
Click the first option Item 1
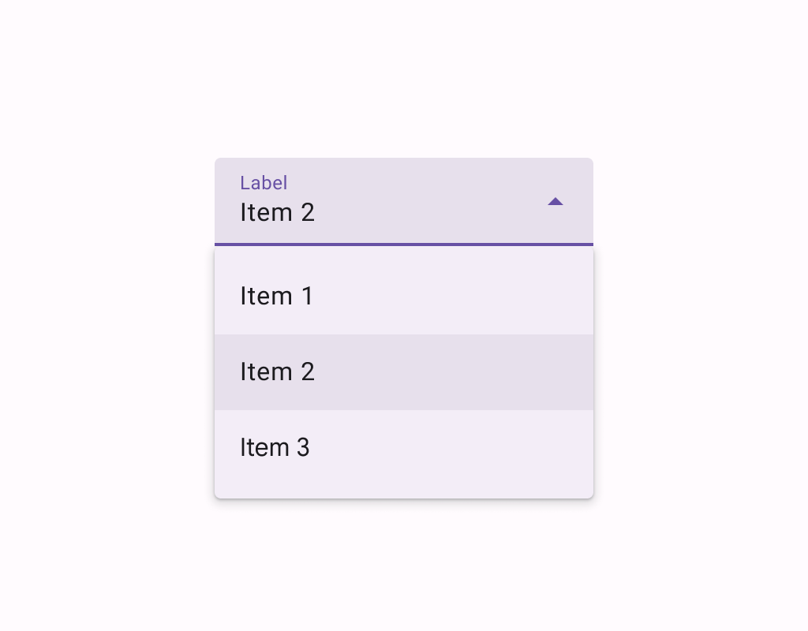tap(404, 297)
